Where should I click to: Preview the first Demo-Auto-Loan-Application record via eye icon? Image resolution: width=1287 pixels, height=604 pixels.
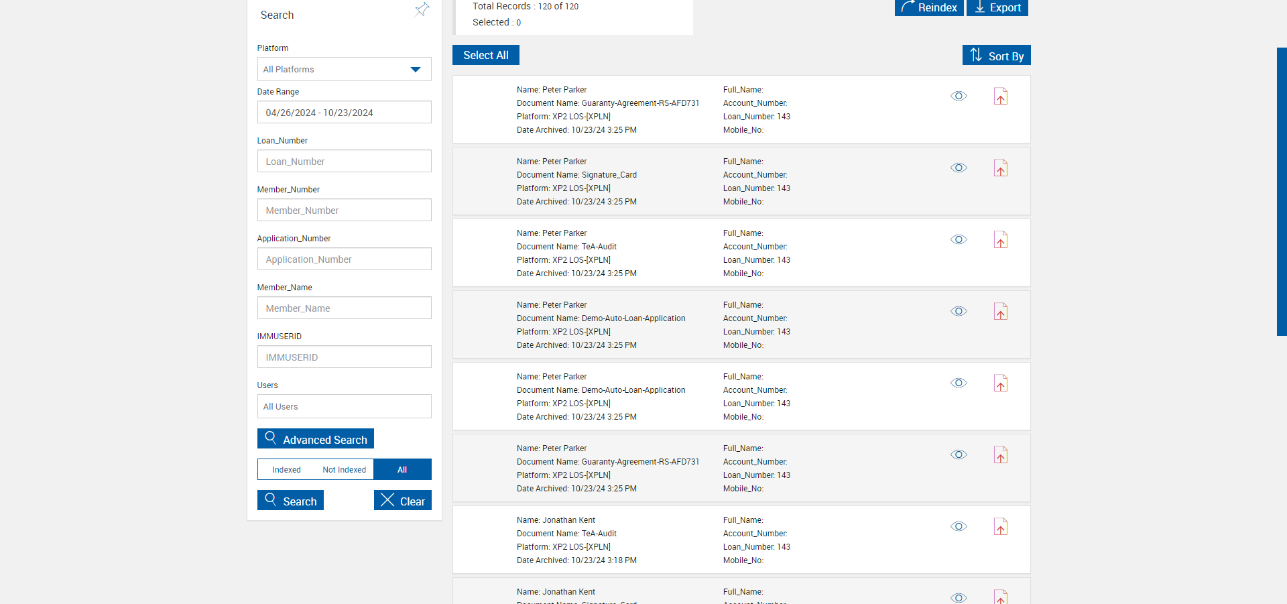(x=959, y=311)
